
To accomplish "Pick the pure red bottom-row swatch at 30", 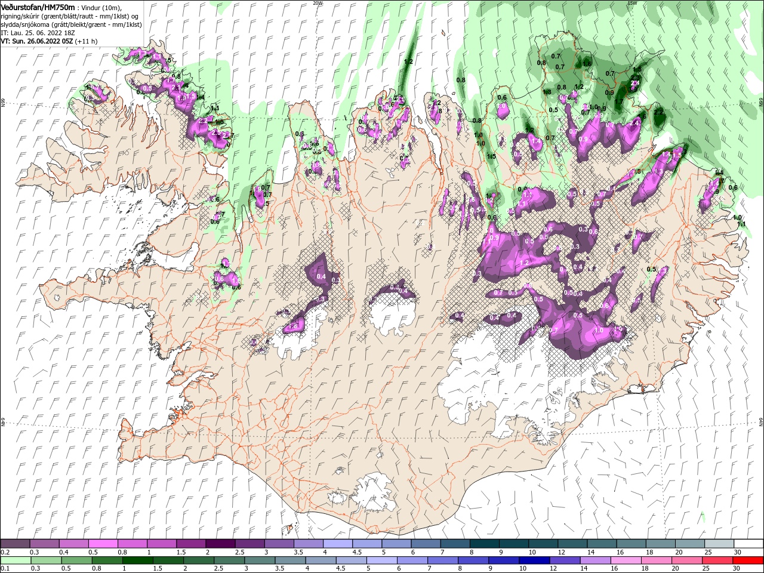I will (748, 560).
